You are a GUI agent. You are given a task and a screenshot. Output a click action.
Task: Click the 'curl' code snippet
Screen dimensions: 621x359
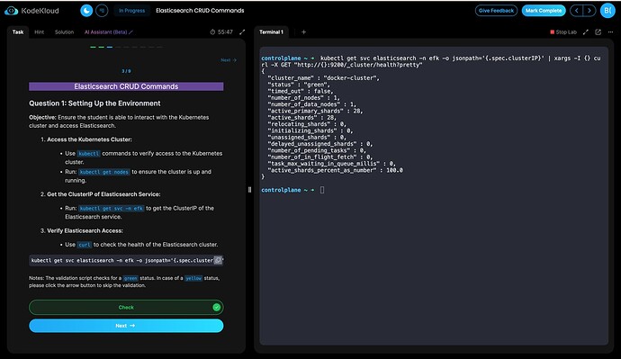pyautogui.click(x=85, y=245)
